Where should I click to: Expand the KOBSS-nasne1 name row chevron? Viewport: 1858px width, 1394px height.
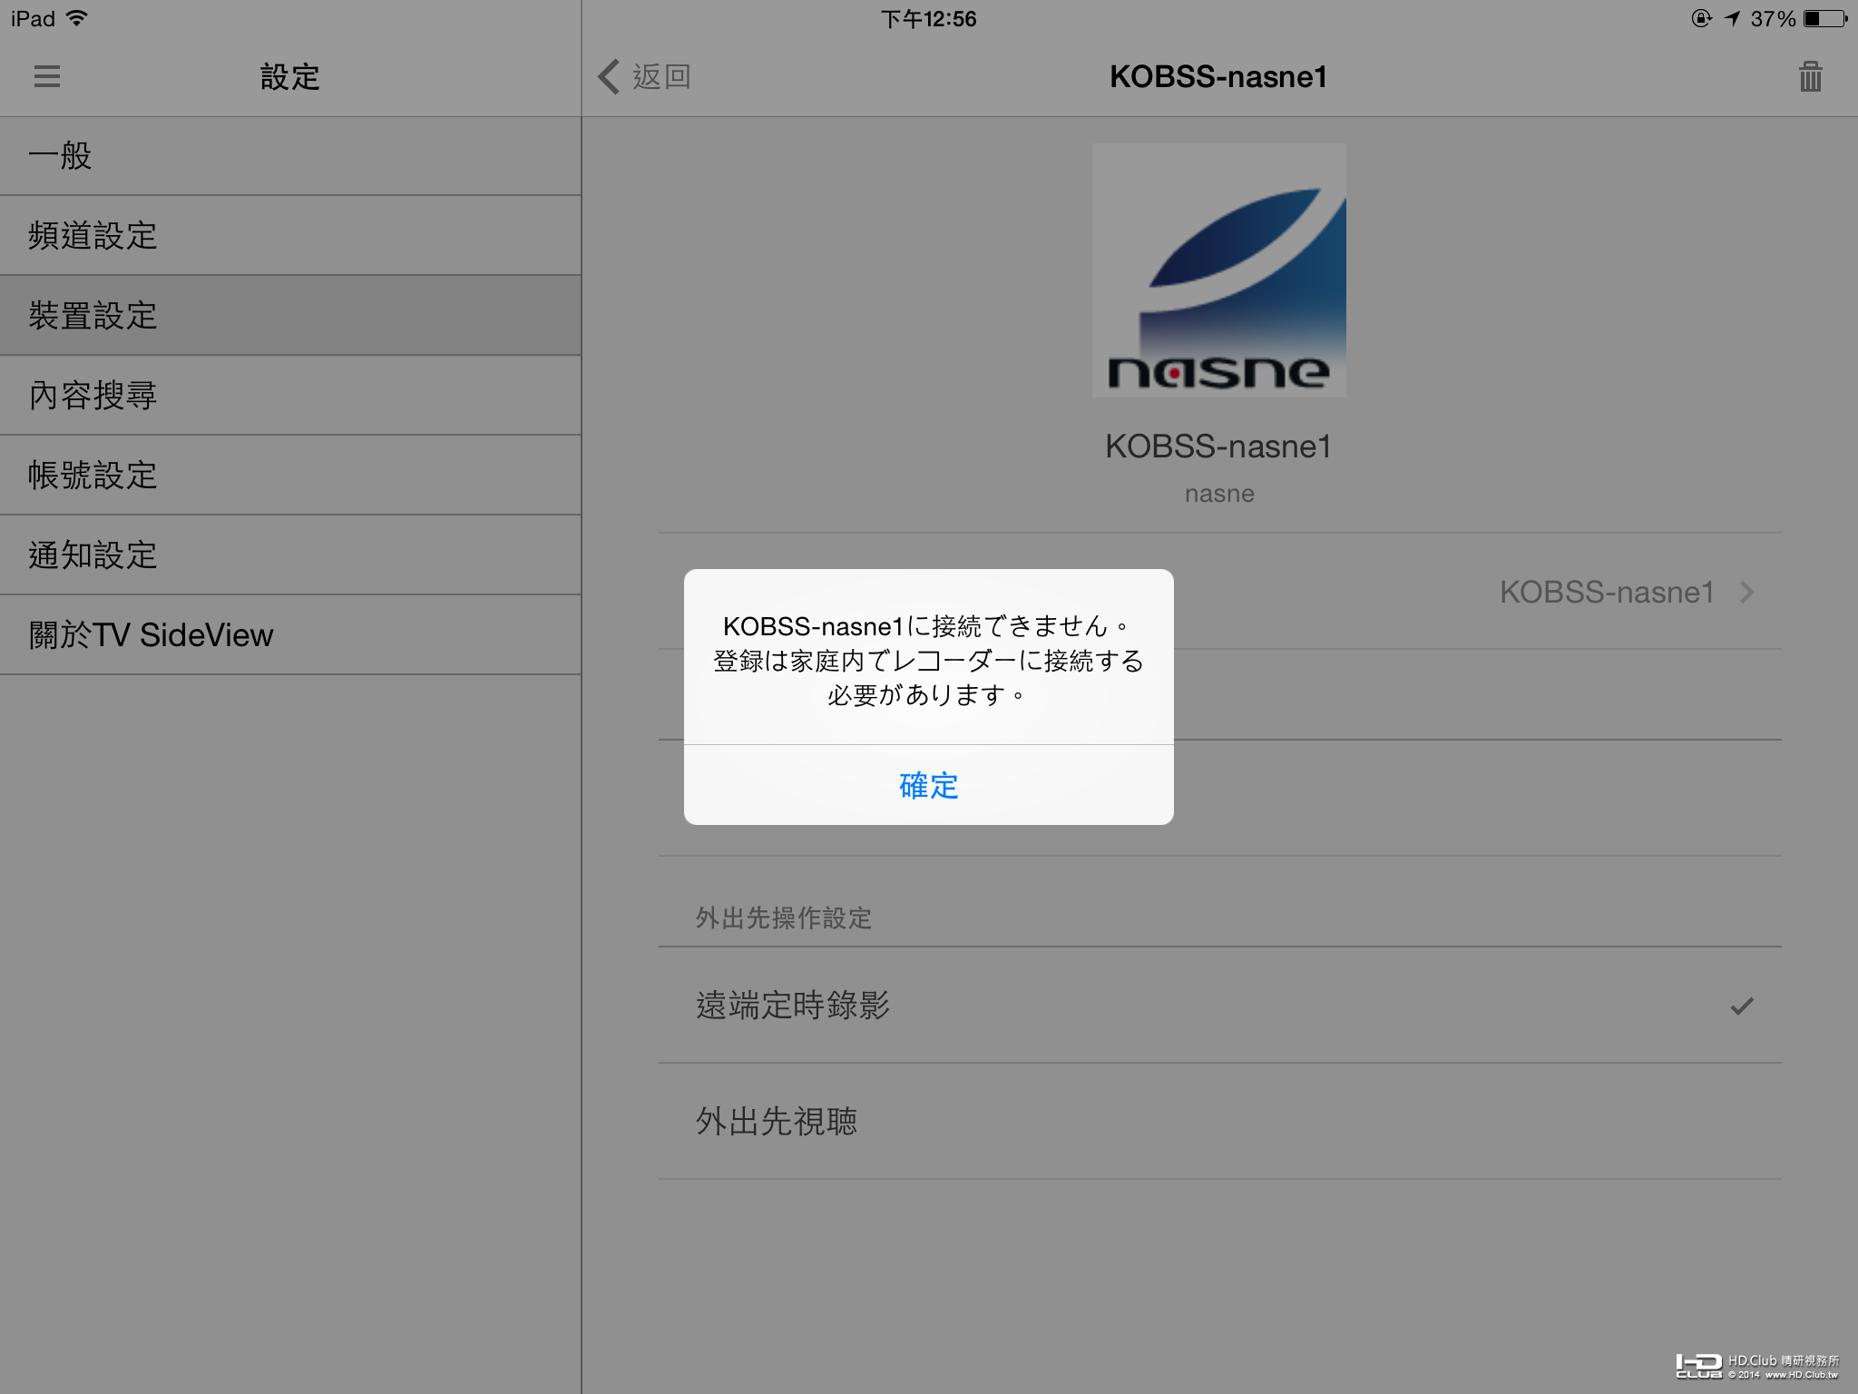click(x=1747, y=593)
